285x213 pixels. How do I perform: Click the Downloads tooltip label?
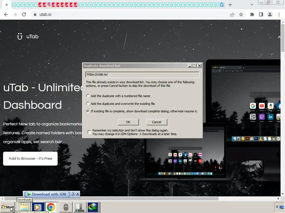[x=24, y=200]
